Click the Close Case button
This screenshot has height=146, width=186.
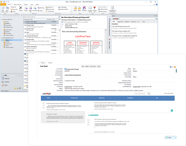[93, 66]
